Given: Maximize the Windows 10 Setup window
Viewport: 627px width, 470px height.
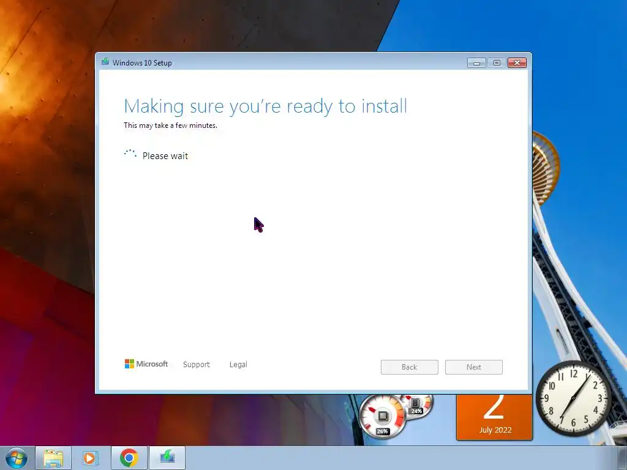Looking at the screenshot, I should point(497,63).
